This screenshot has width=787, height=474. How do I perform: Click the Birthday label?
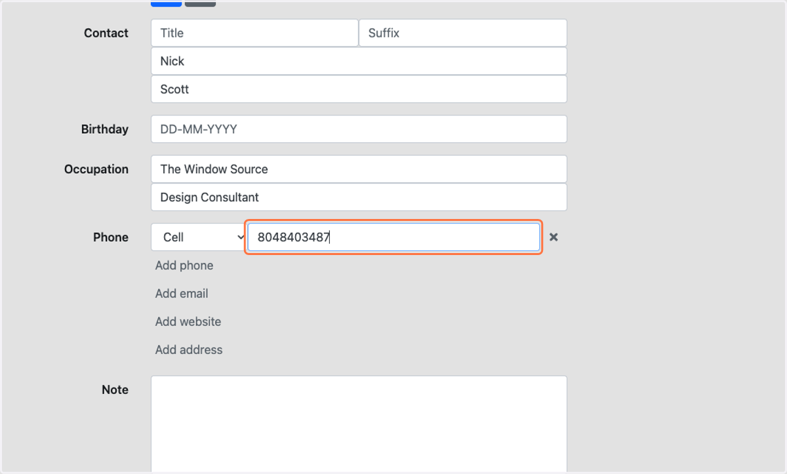(105, 129)
